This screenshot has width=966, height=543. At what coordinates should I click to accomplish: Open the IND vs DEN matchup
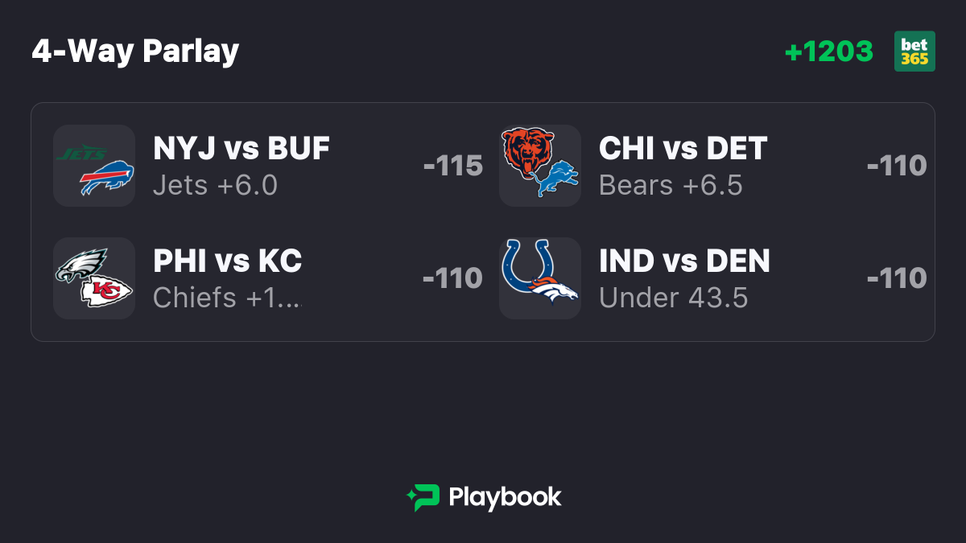(x=685, y=261)
